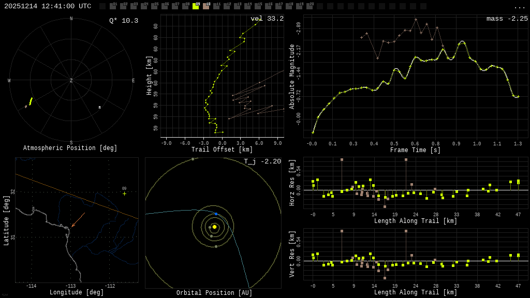530x298 pixels.
Task: Choose camera 15 box in top strip
Action: pos(258,7)
